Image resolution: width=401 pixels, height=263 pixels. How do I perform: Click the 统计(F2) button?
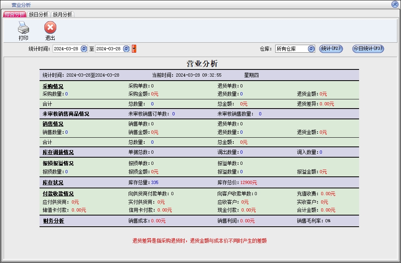click(331, 49)
